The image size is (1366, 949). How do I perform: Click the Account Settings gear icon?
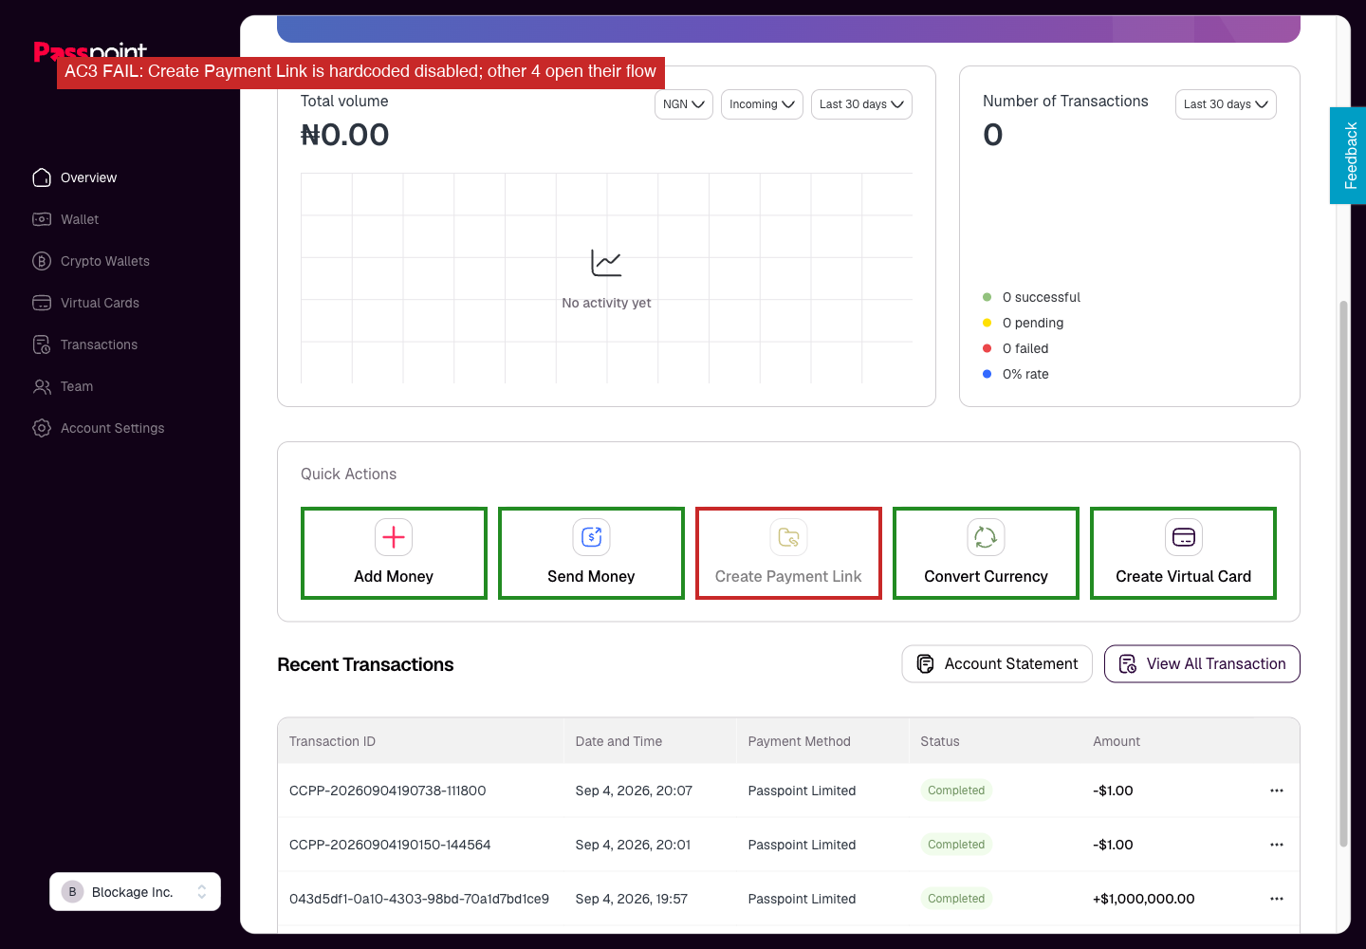[42, 428]
